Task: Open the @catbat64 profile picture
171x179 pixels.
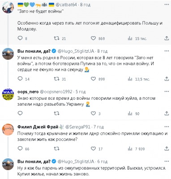Action: 8,8
